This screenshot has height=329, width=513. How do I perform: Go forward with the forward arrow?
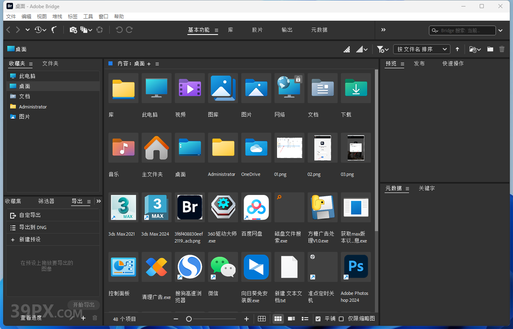[18, 30]
